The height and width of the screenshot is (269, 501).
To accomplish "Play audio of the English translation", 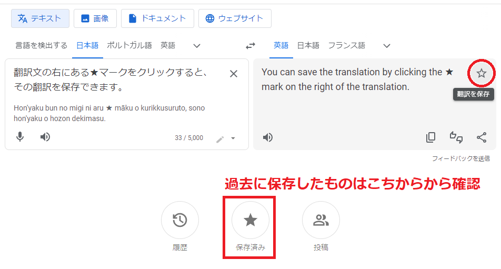I will (x=268, y=137).
